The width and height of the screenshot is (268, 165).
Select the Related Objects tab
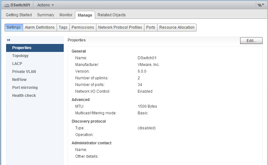(x=111, y=15)
